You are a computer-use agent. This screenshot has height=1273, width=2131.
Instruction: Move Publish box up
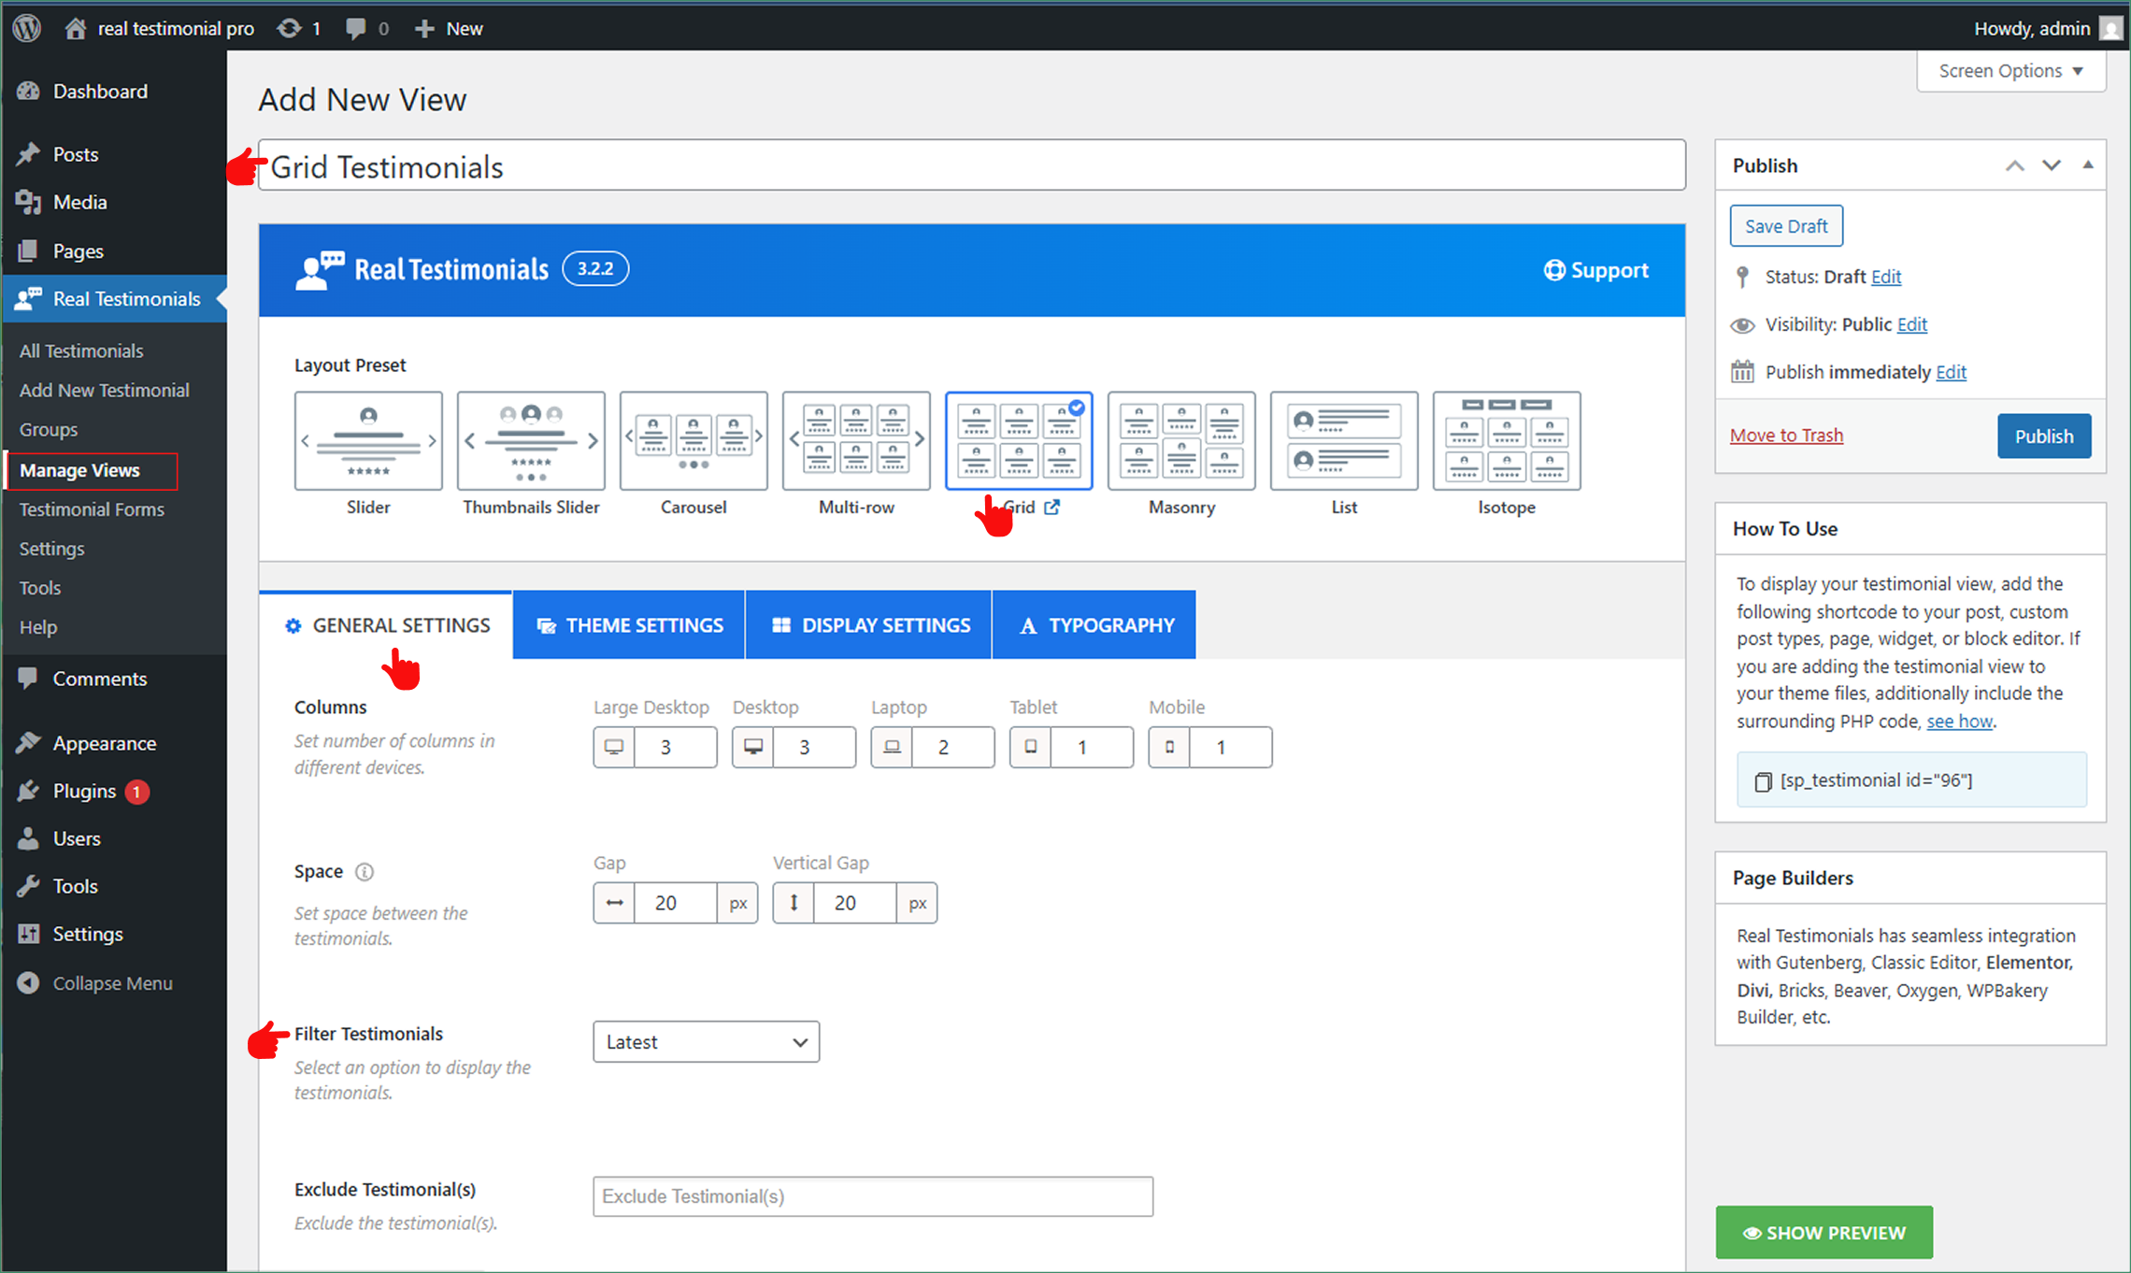(2014, 165)
